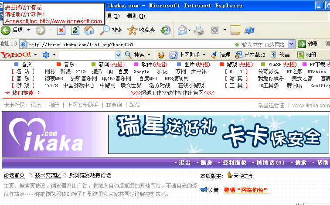
Task: Open the 游戏 navigation tab
Action: point(232,65)
